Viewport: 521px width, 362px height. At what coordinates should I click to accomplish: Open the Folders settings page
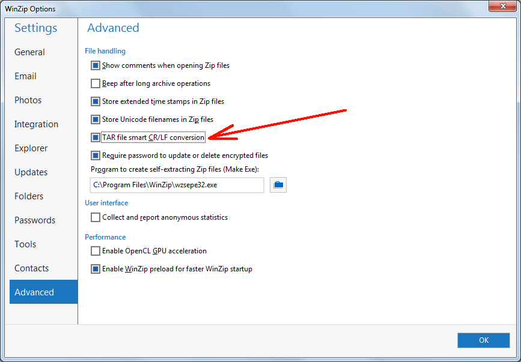[43, 196]
